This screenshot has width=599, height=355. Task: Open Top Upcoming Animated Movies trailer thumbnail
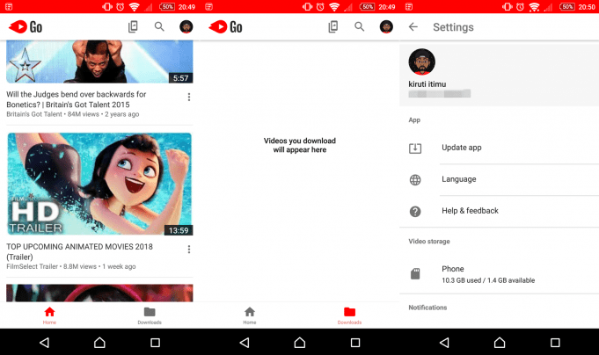tap(99, 184)
